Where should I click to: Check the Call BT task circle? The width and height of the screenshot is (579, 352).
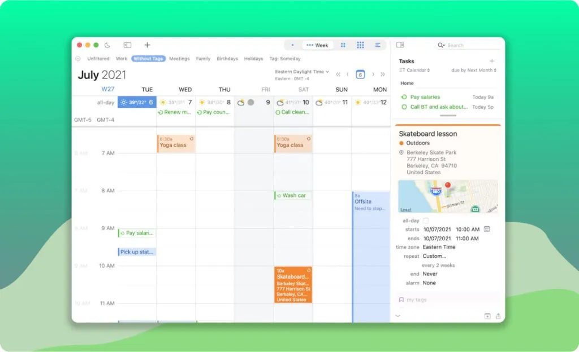[x=404, y=107]
